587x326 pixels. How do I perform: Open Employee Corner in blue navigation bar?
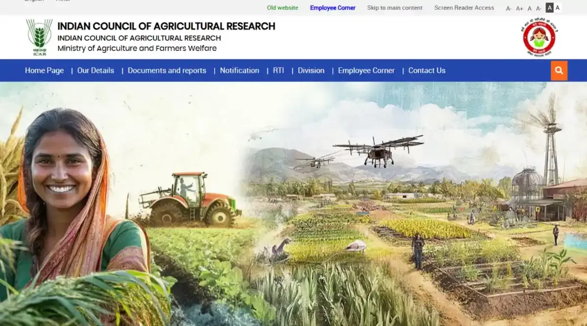click(366, 70)
